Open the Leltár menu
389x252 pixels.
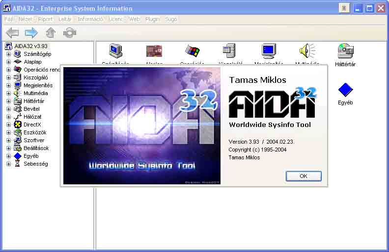pyautogui.click(x=65, y=19)
